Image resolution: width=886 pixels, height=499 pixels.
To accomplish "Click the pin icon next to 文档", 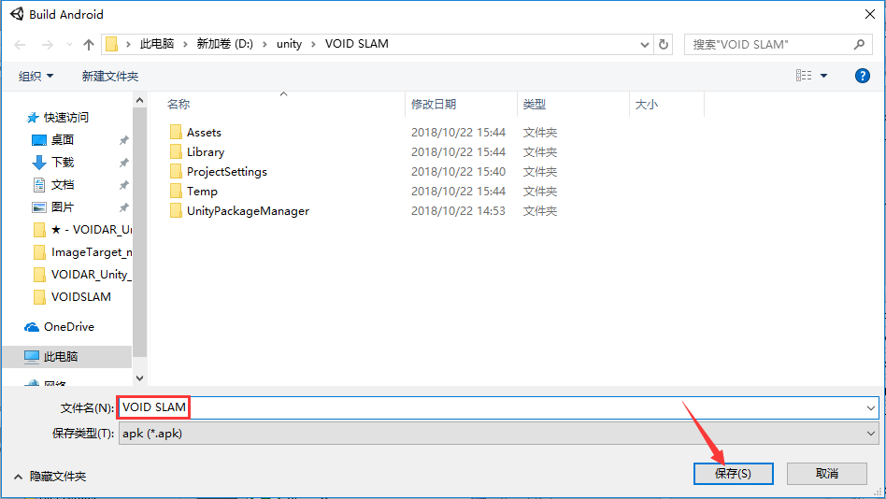I will pyautogui.click(x=123, y=185).
